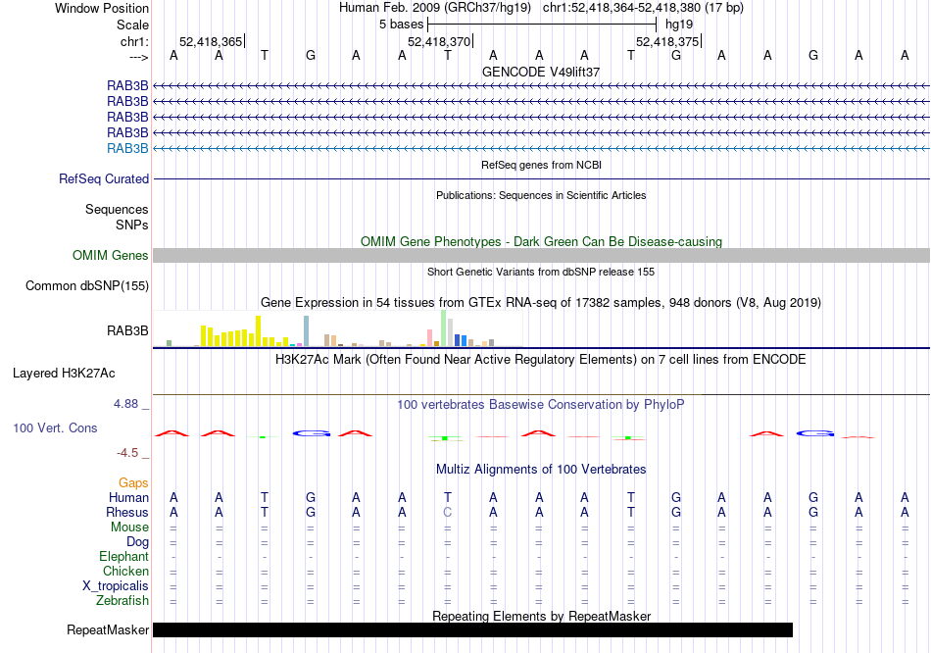This screenshot has width=931, height=653.
Task: Click the RepeatMasker track label
Action: point(108,629)
